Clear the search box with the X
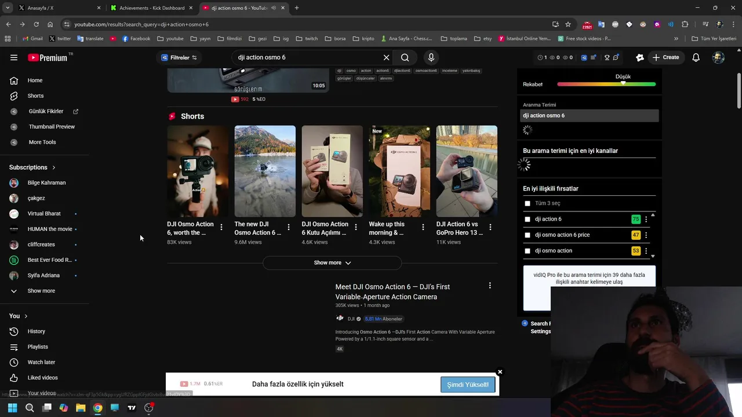Image resolution: width=742 pixels, height=417 pixels. coord(386,57)
